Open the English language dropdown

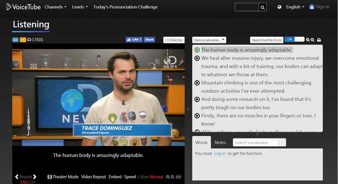[x=295, y=7]
